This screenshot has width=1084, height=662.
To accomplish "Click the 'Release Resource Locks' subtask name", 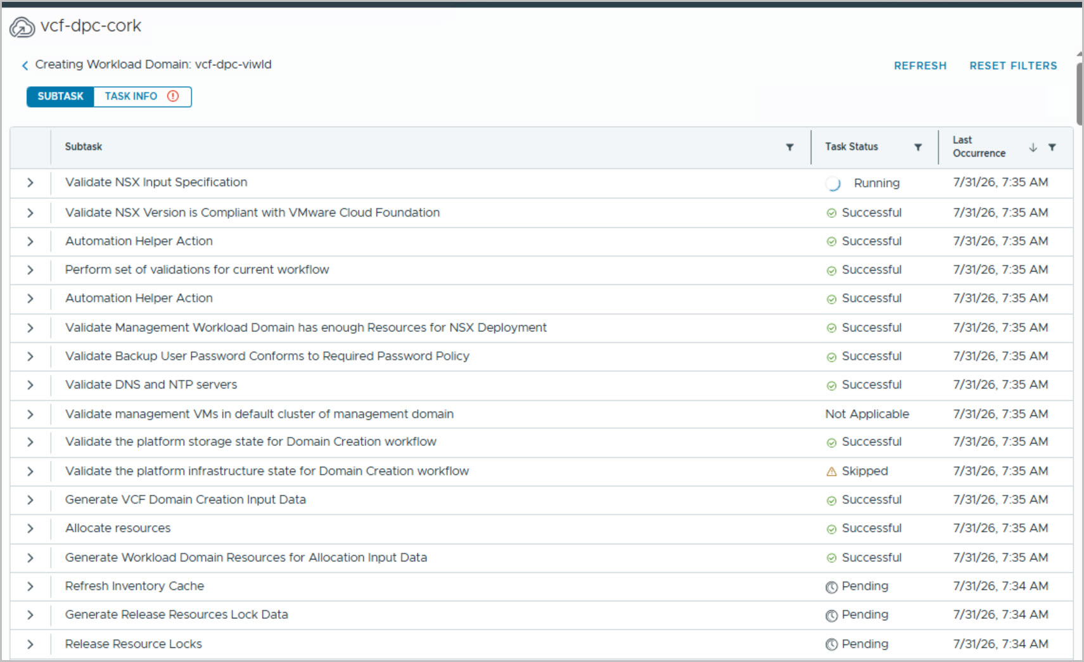I will (x=133, y=644).
